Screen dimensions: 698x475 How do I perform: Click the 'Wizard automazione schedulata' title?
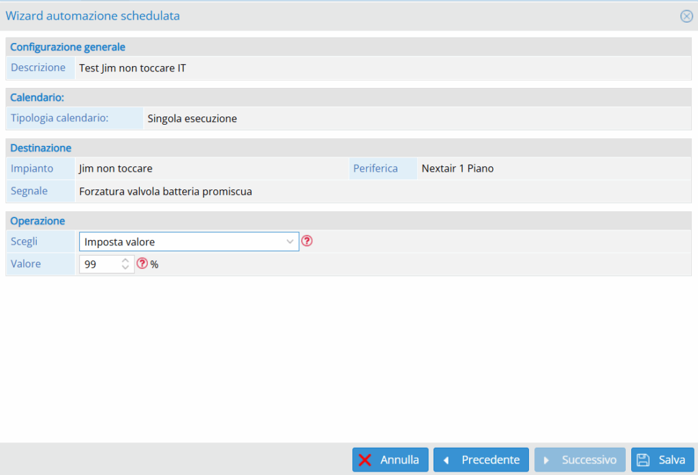(x=93, y=16)
